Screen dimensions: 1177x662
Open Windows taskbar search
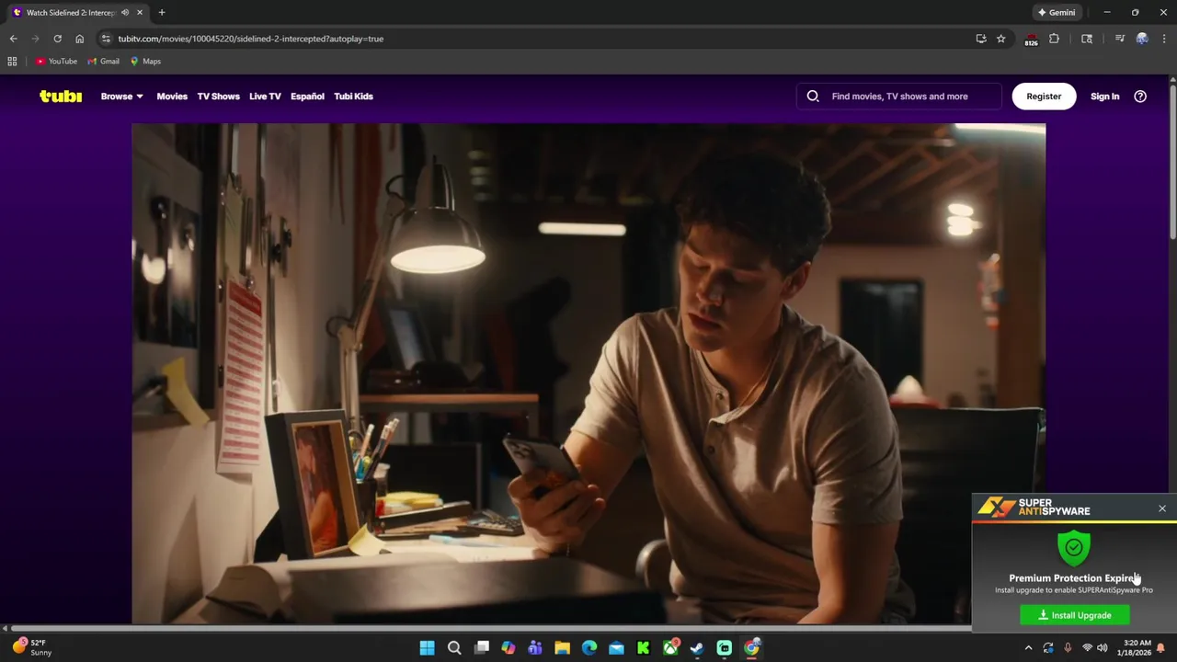pos(454,648)
